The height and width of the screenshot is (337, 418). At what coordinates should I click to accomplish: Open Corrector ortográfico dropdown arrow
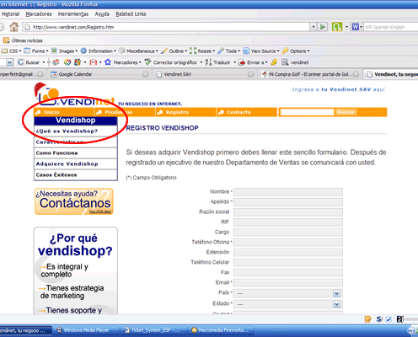(201, 62)
